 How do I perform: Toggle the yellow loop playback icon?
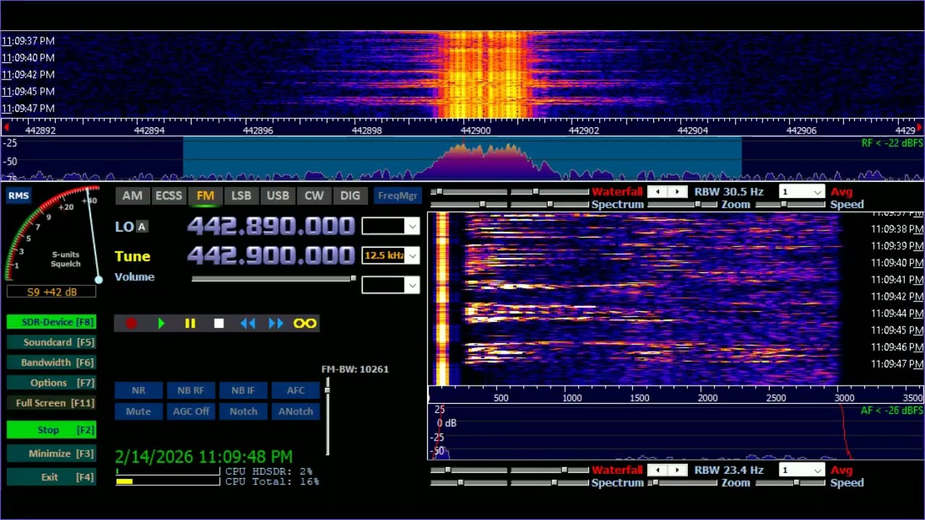(305, 324)
